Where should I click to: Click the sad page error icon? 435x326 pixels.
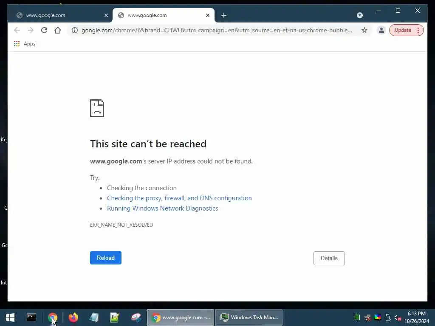(97, 108)
